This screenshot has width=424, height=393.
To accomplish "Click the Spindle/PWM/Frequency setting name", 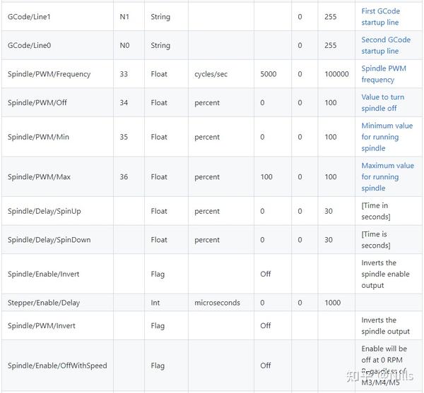I will point(49,74).
